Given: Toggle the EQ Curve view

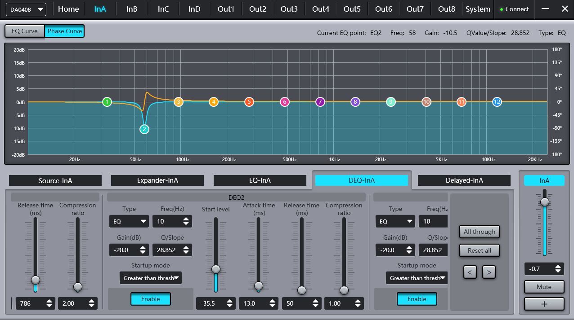Looking at the screenshot, I should click(x=25, y=31).
